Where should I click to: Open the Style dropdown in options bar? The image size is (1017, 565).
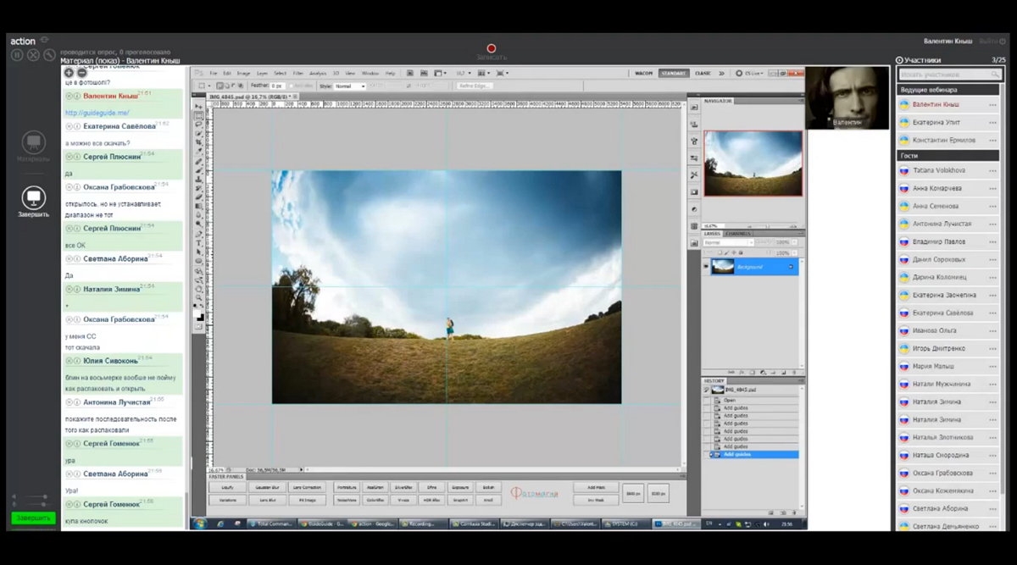click(x=351, y=86)
